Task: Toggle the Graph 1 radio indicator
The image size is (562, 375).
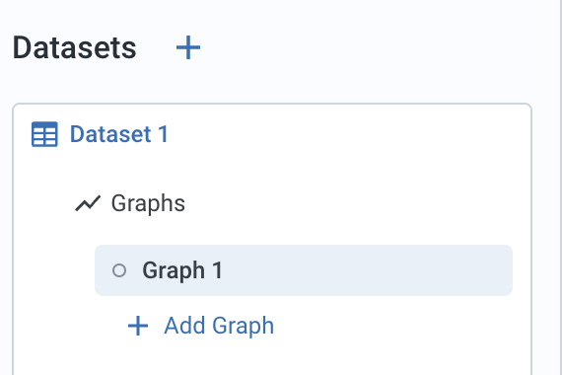Action: click(x=119, y=270)
